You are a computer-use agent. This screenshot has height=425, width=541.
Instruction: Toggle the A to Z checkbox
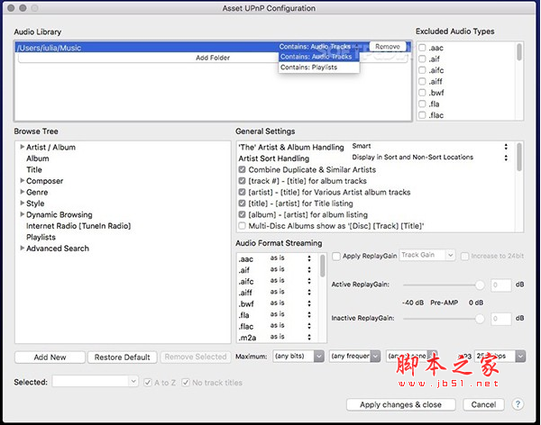[x=148, y=383]
